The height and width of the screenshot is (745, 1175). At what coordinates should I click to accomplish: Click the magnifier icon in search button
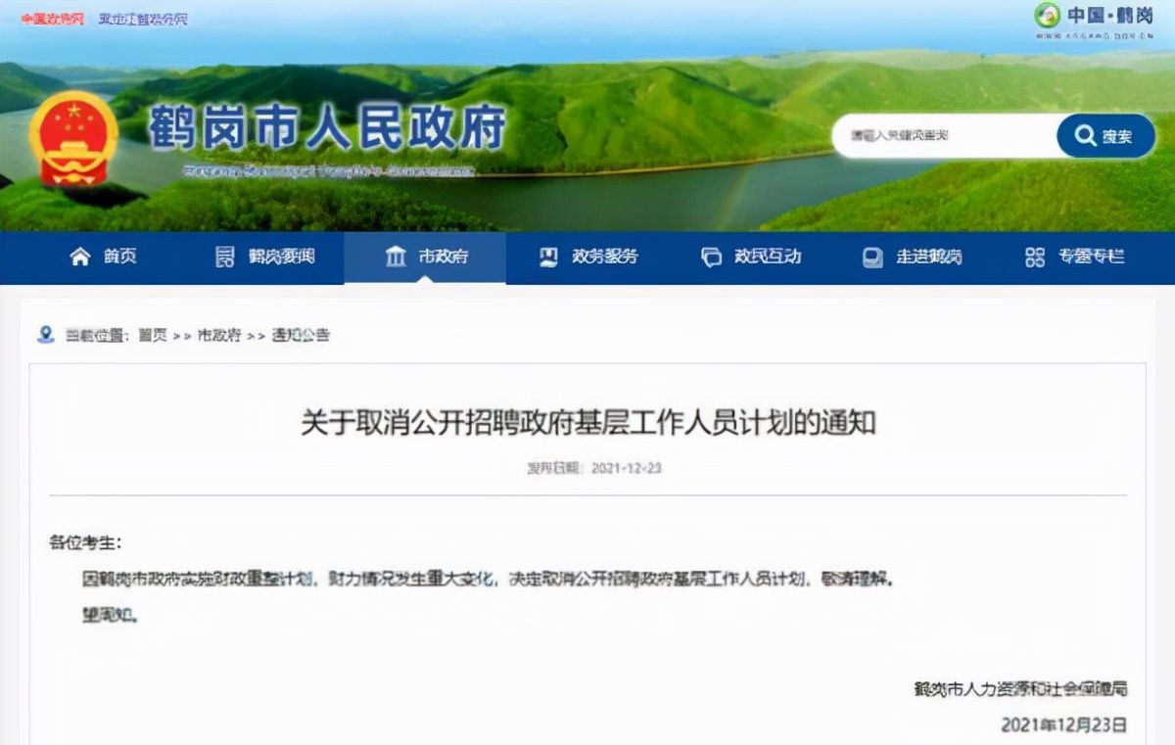pos(1085,136)
